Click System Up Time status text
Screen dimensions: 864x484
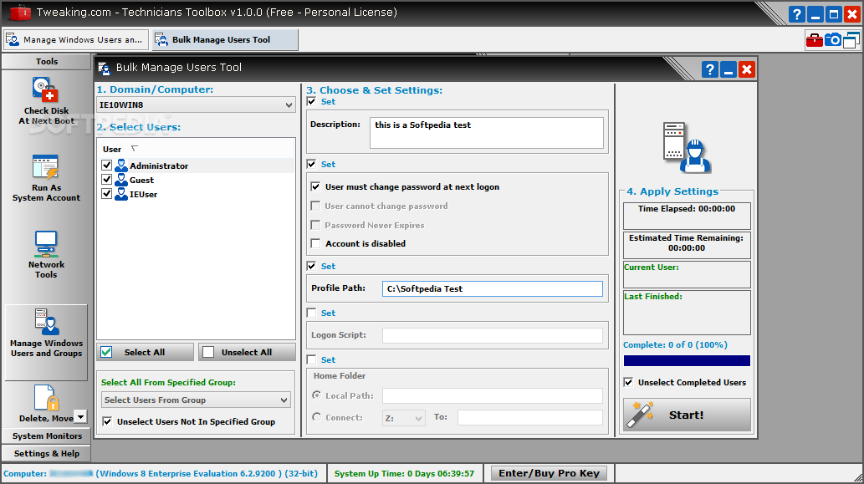click(x=404, y=473)
